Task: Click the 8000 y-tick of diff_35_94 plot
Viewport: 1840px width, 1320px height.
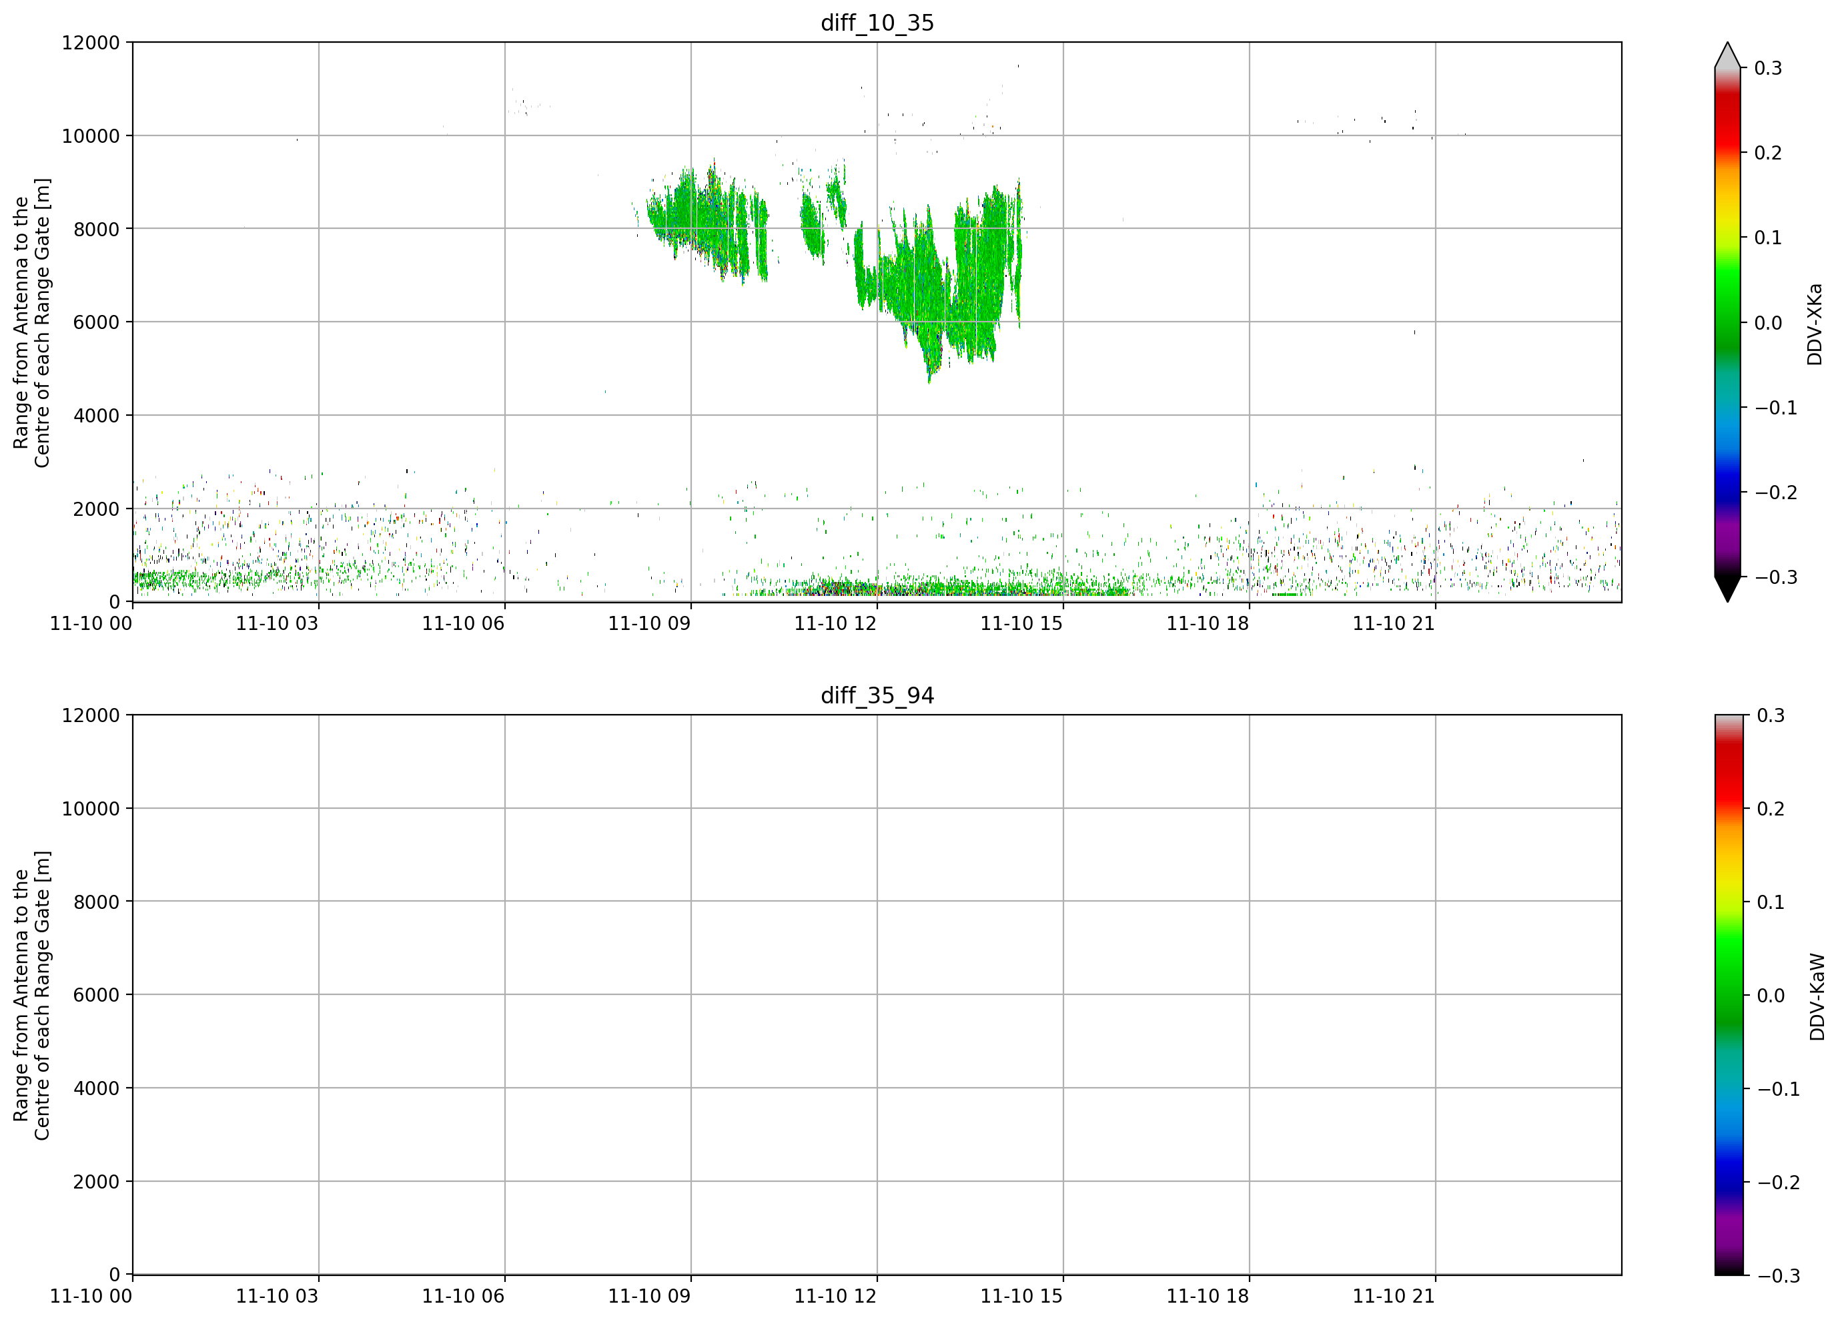Action: click(x=97, y=902)
